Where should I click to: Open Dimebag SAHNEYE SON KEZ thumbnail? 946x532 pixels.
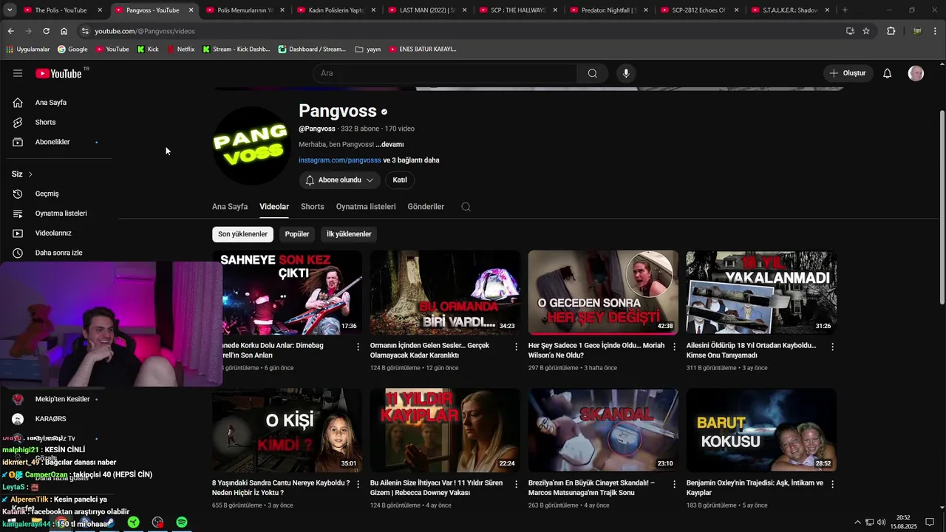pos(287,293)
